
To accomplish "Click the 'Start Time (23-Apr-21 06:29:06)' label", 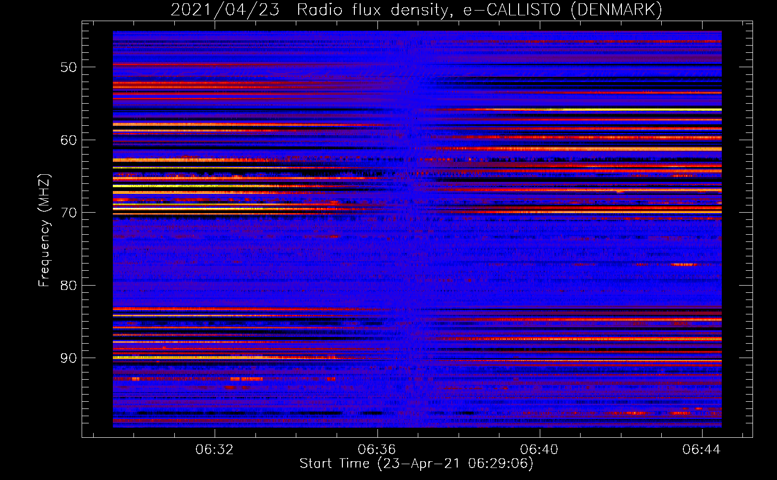I will pyautogui.click(x=416, y=464).
